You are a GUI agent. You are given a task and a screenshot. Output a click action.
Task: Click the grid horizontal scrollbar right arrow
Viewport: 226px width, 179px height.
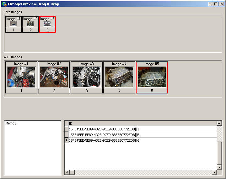point(214,172)
